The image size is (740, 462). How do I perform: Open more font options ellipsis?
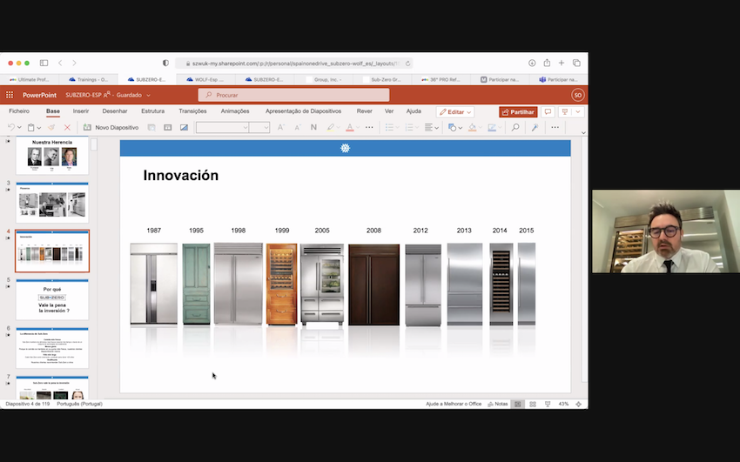[x=369, y=127]
